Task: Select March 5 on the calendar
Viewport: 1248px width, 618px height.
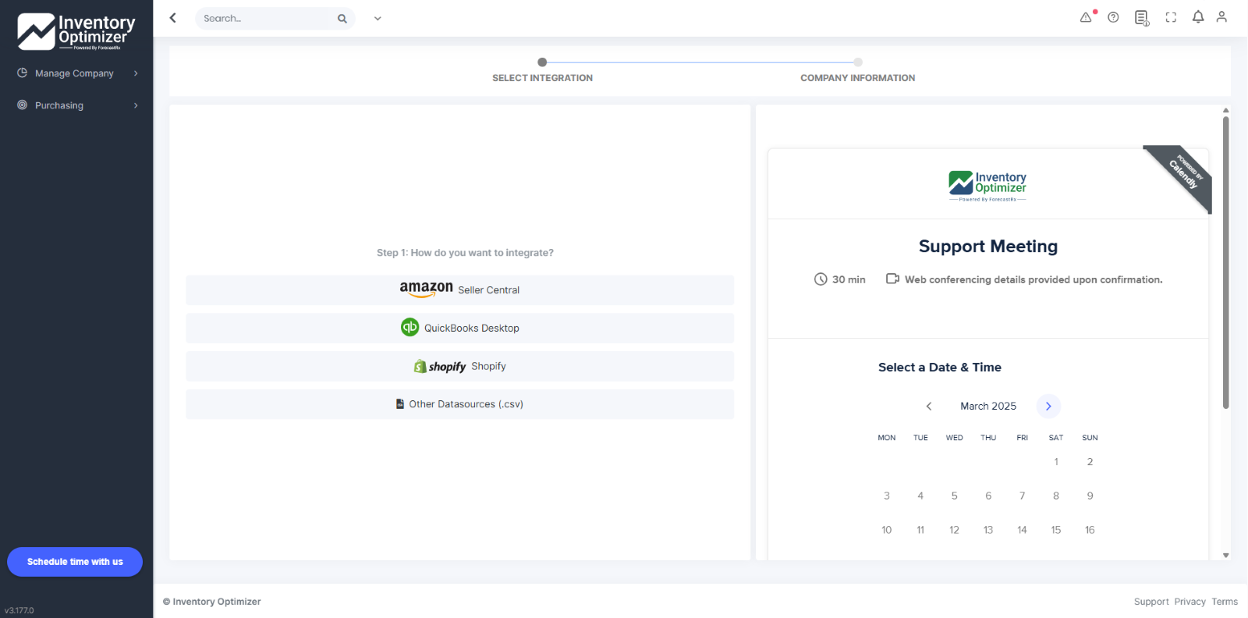Action: [x=954, y=495]
